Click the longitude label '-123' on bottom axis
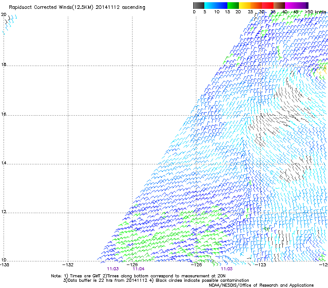328x288 pixels. pyautogui.click(x=261, y=265)
